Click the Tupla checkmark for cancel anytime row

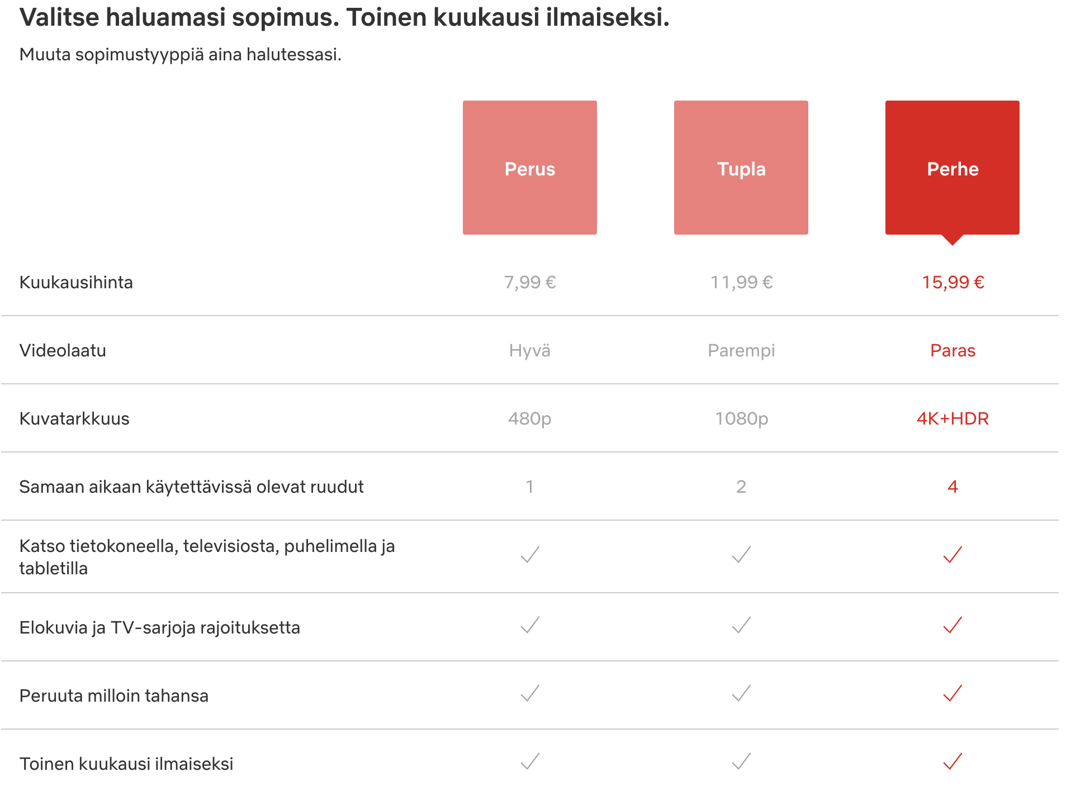tap(741, 694)
